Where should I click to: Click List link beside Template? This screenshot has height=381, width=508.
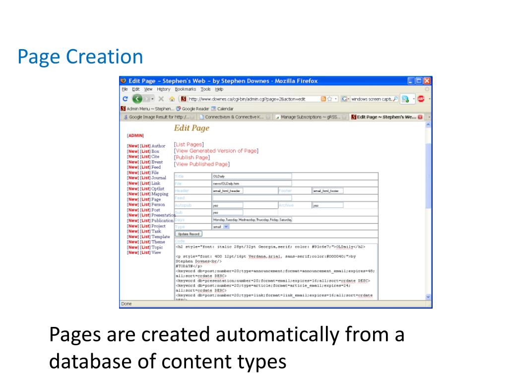(x=145, y=237)
